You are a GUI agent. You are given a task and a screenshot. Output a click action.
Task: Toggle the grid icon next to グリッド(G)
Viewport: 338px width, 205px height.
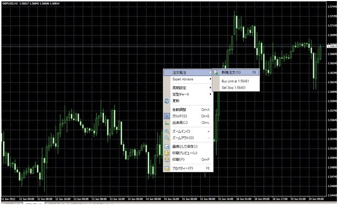(167, 116)
